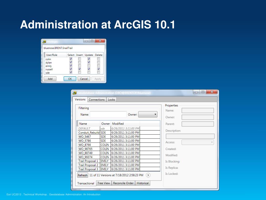Uncheck Update privilege for dylan
Viewport: 266px width, 200px height.
click(89, 62)
